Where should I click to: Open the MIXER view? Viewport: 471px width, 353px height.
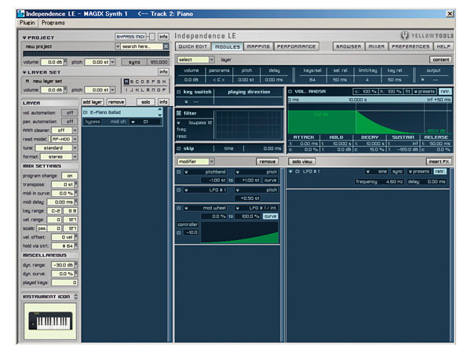376,46
